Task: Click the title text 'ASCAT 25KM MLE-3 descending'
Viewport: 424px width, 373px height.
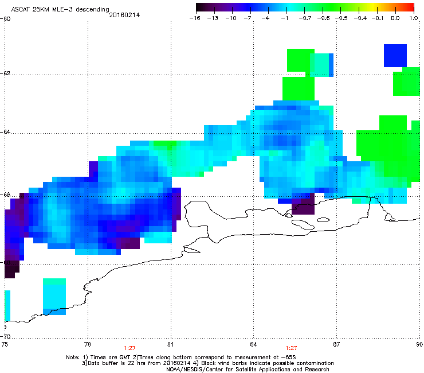Action: (x=60, y=10)
